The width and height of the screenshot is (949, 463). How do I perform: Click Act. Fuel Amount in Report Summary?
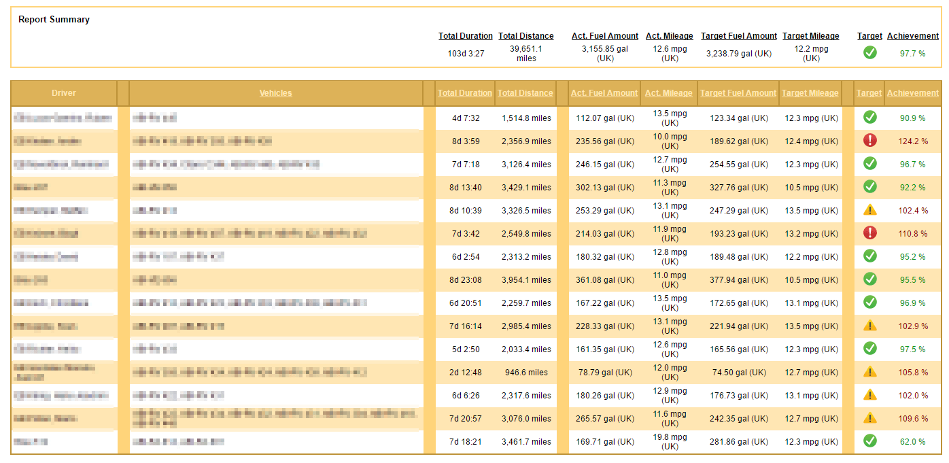click(605, 36)
